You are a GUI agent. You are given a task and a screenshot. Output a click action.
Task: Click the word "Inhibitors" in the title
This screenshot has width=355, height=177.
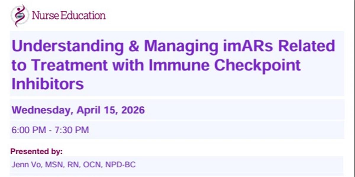click(48, 84)
